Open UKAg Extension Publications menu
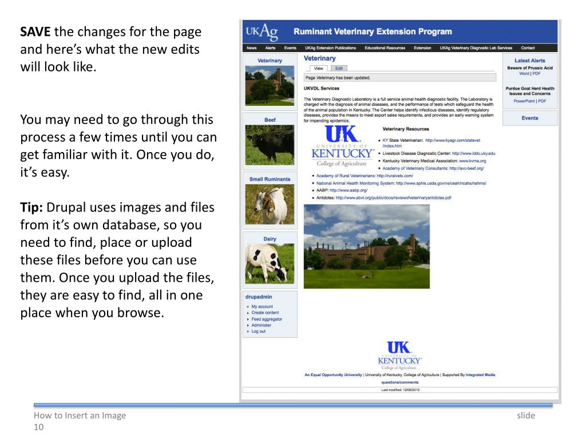 330,48
